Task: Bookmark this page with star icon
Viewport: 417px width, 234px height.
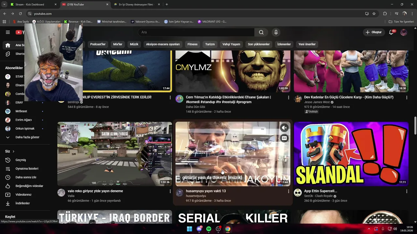Action: tap(374, 14)
